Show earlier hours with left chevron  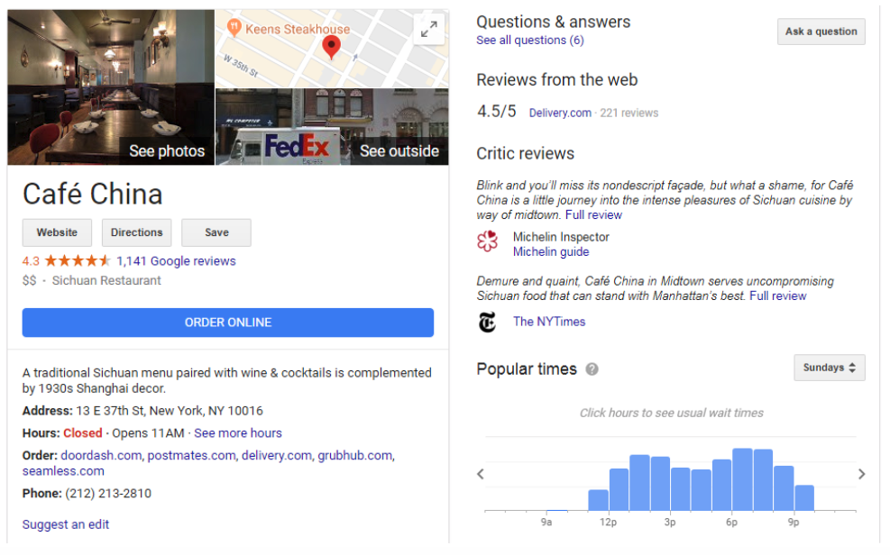481,474
